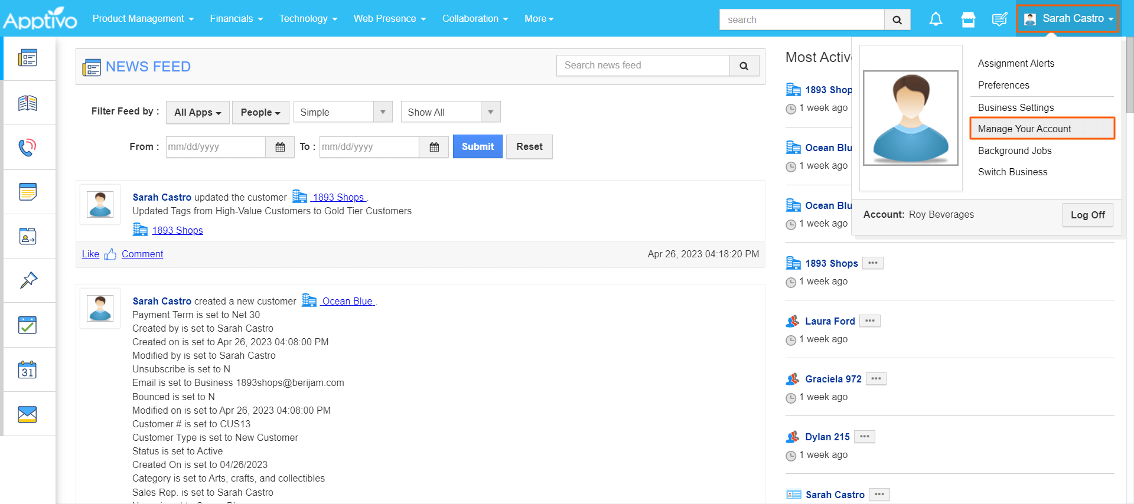Expand the Web Presence menu

pos(390,19)
